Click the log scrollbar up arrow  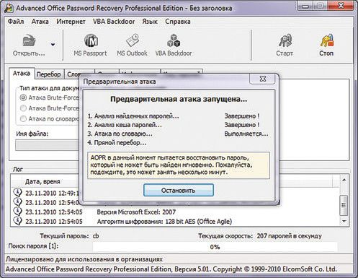coord(344,180)
